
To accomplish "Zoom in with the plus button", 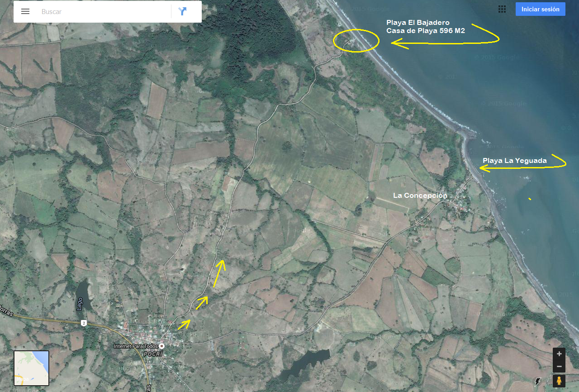I will [559, 354].
